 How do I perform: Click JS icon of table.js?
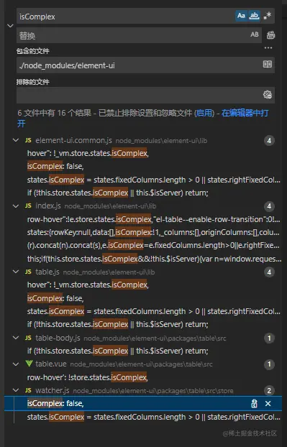28,272
